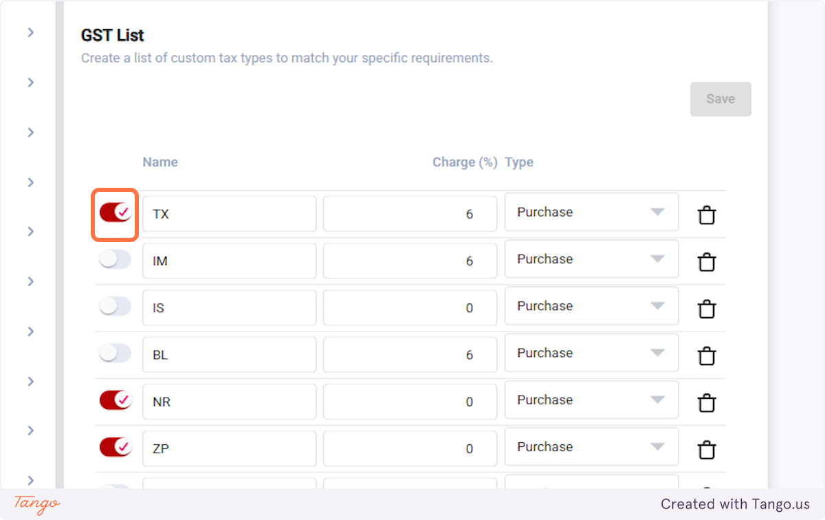Click the BL charge percentage field

[410, 355]
